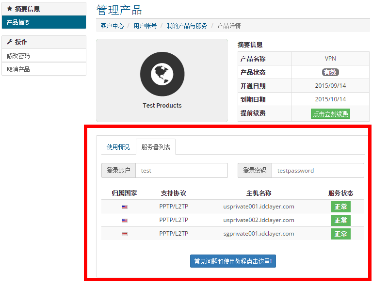Open 修改密码 in the sidebar
This screenshot has width=372, height=287.
44,56
